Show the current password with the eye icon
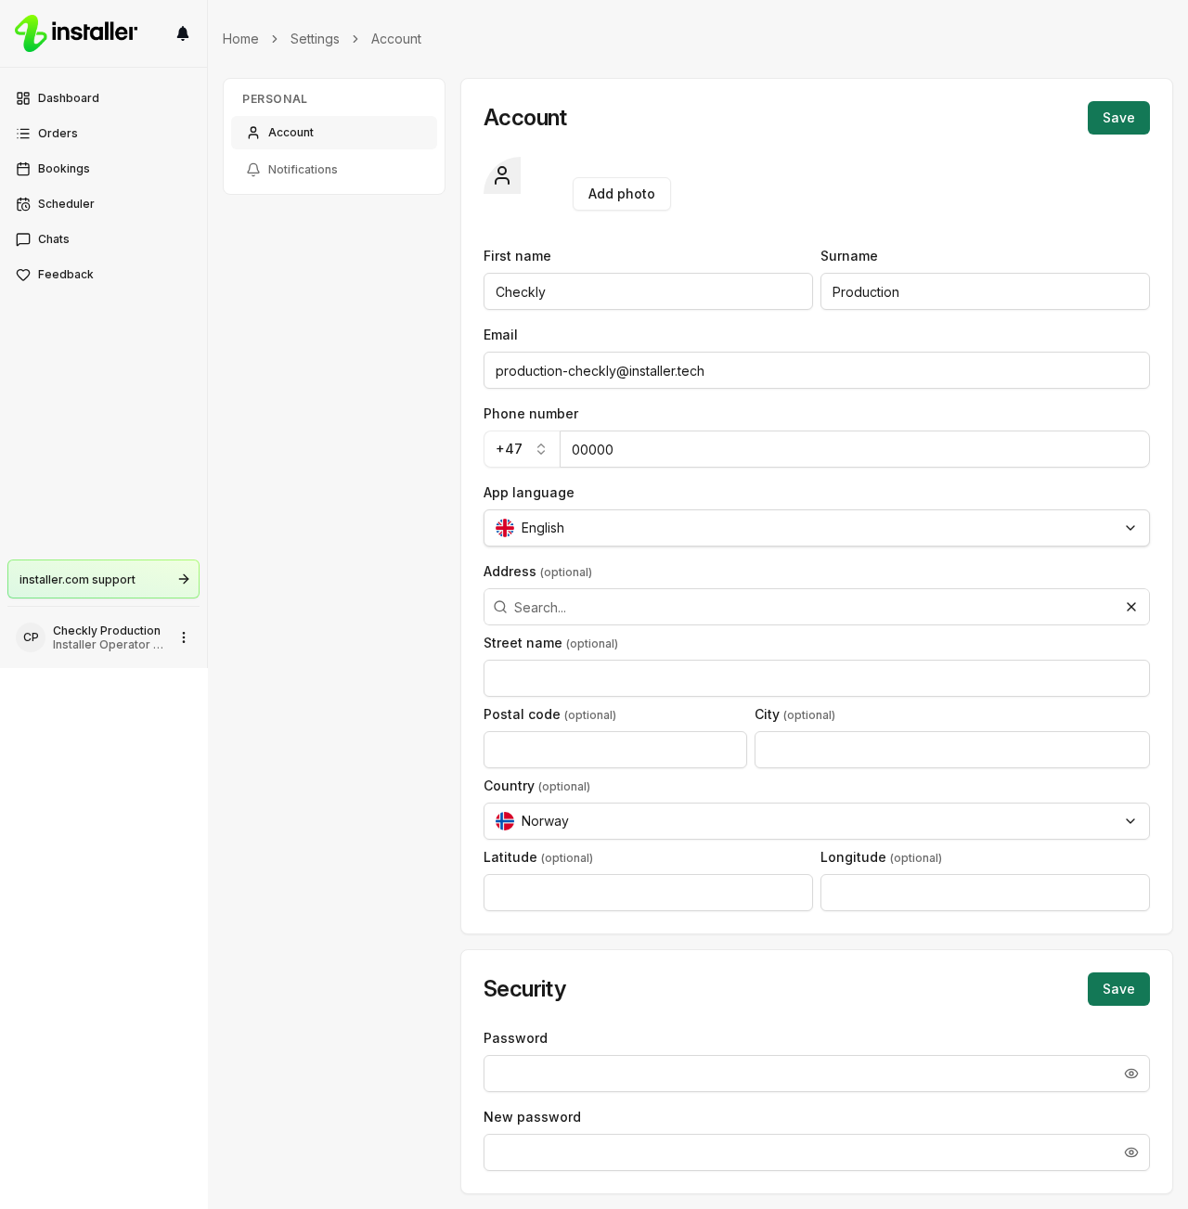The width and height of the screenshot is (1188, 1209). [1131, 1074]
